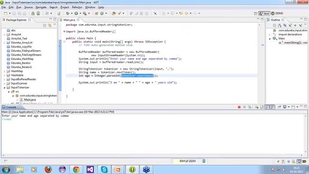Click the Open Type toolbar icon
This screenshot has width=309, height=174.
tap(113, 14)
